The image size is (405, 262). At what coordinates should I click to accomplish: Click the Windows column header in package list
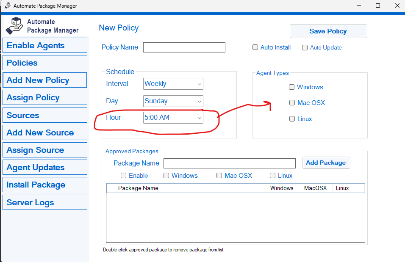282,188
